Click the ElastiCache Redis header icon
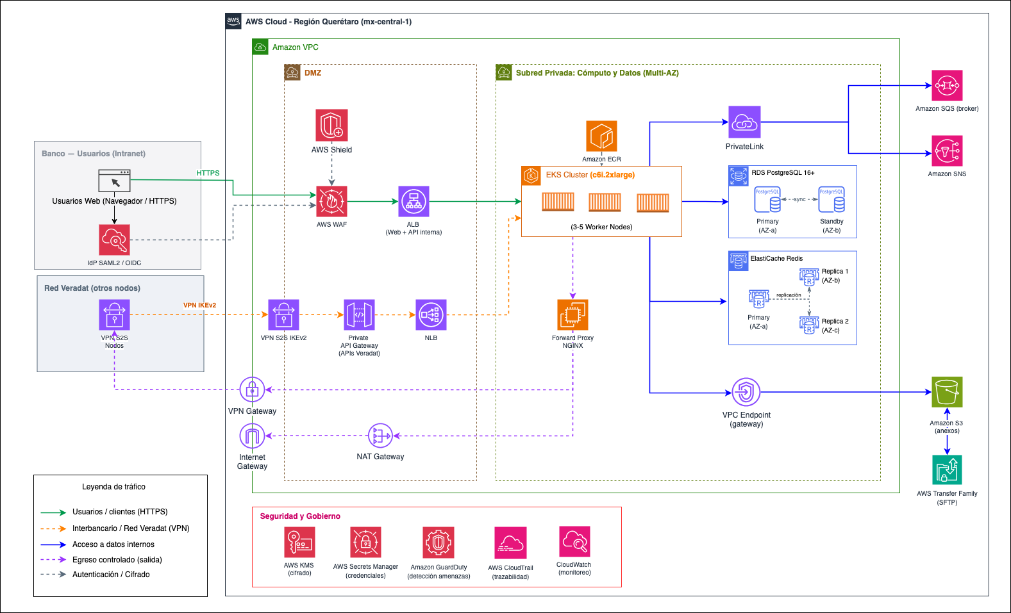 (x=739, y=261)
